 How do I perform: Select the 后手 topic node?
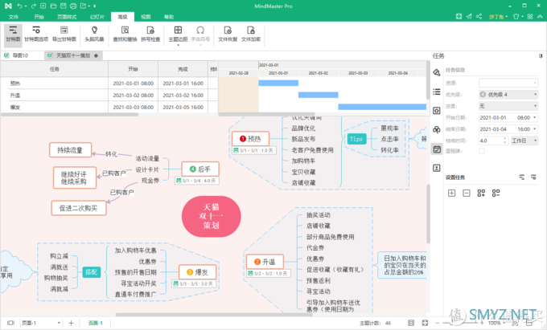tap(200, 169)
